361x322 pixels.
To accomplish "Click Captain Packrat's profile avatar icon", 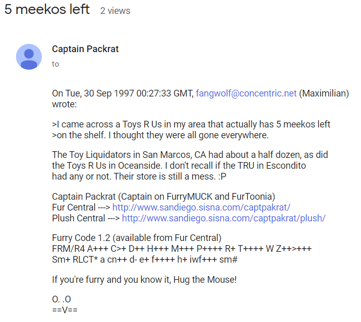I will [x=29, y=57].
